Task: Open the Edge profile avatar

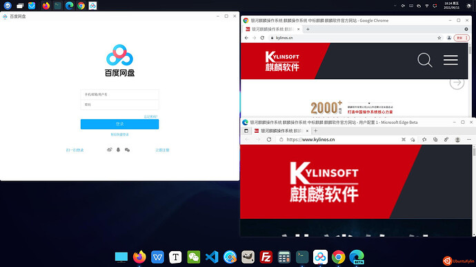Action: point(457,140)
